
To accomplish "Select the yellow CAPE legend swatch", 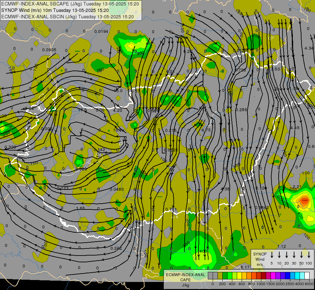I will coord(239,276).
